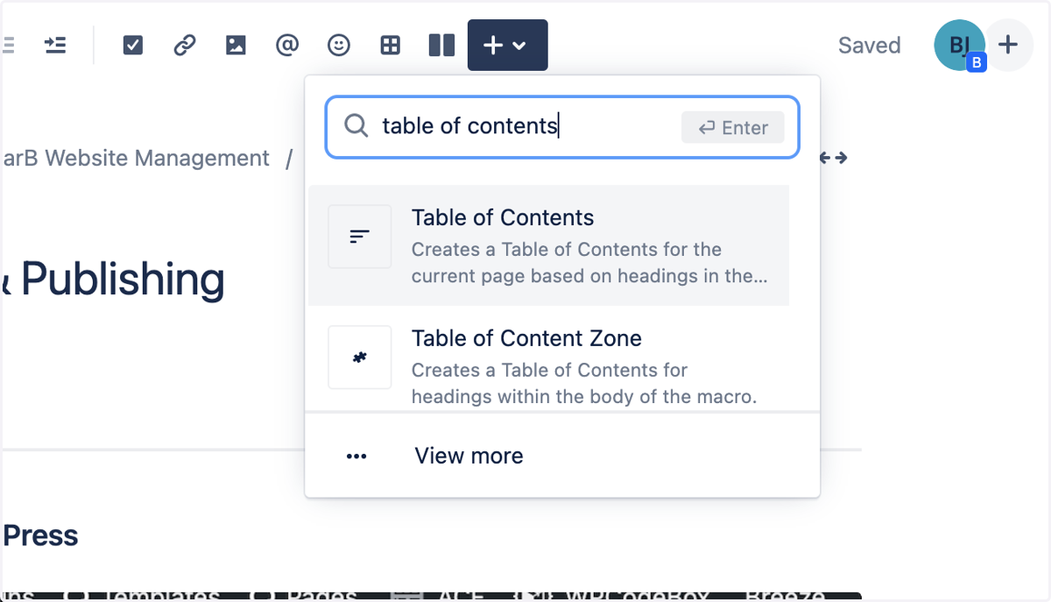
Task: Click the Publishing page title
Action: 113,280
